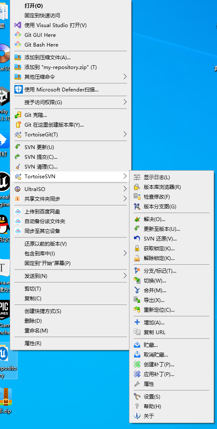Expand the TortoiseGit(T) submenu arrow
This screenshot has width=217, height=429.
(125, 134)
